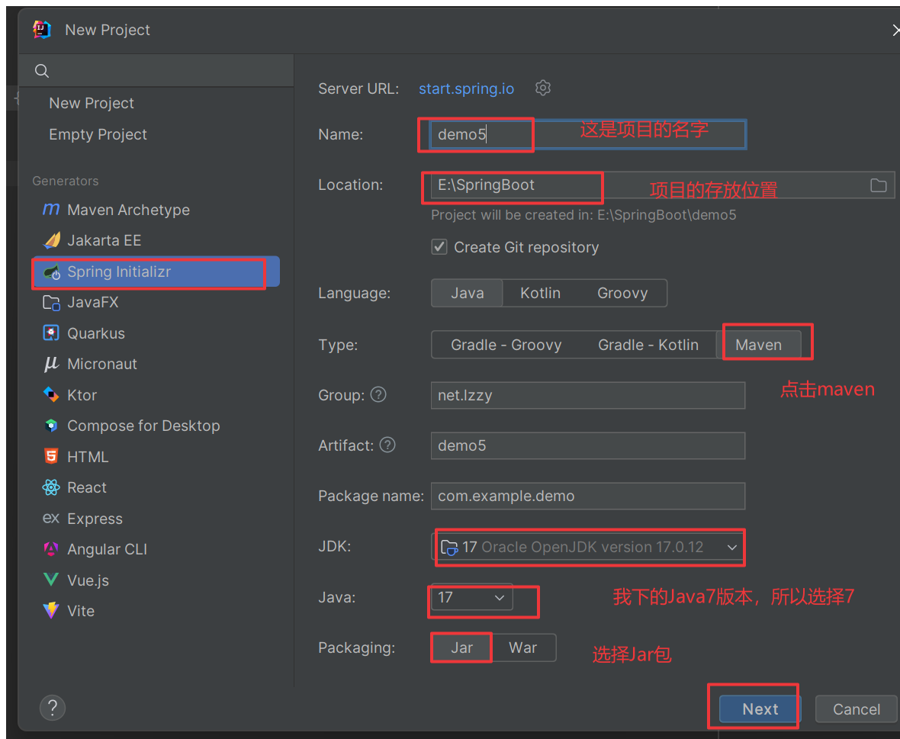Select Groovy as the language
This screenshot has height=739, width=900.
(x=622, y=293)
